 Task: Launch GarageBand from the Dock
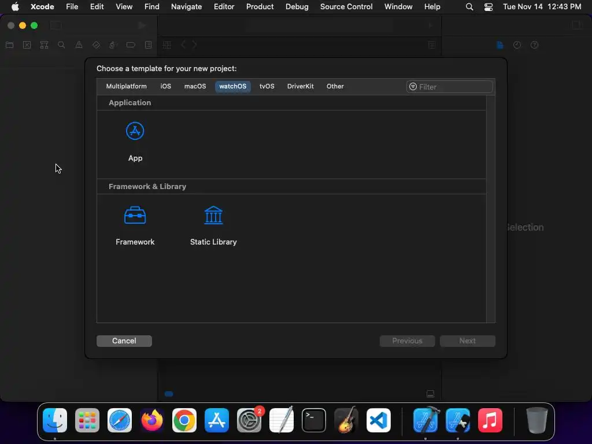tap(346, 420)
